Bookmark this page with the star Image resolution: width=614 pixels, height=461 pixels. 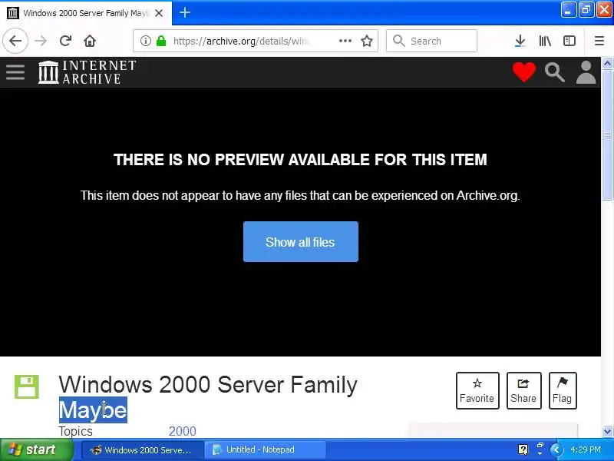point(367,41)
